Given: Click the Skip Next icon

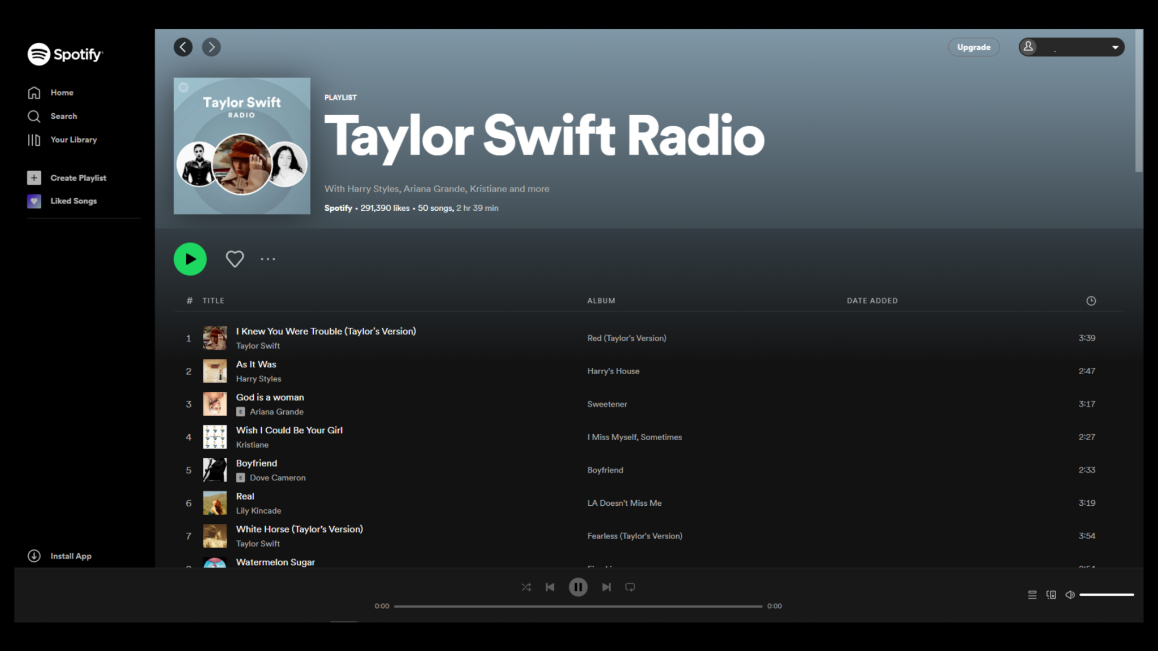Looking at the screenshot, I should pos(607,587).
